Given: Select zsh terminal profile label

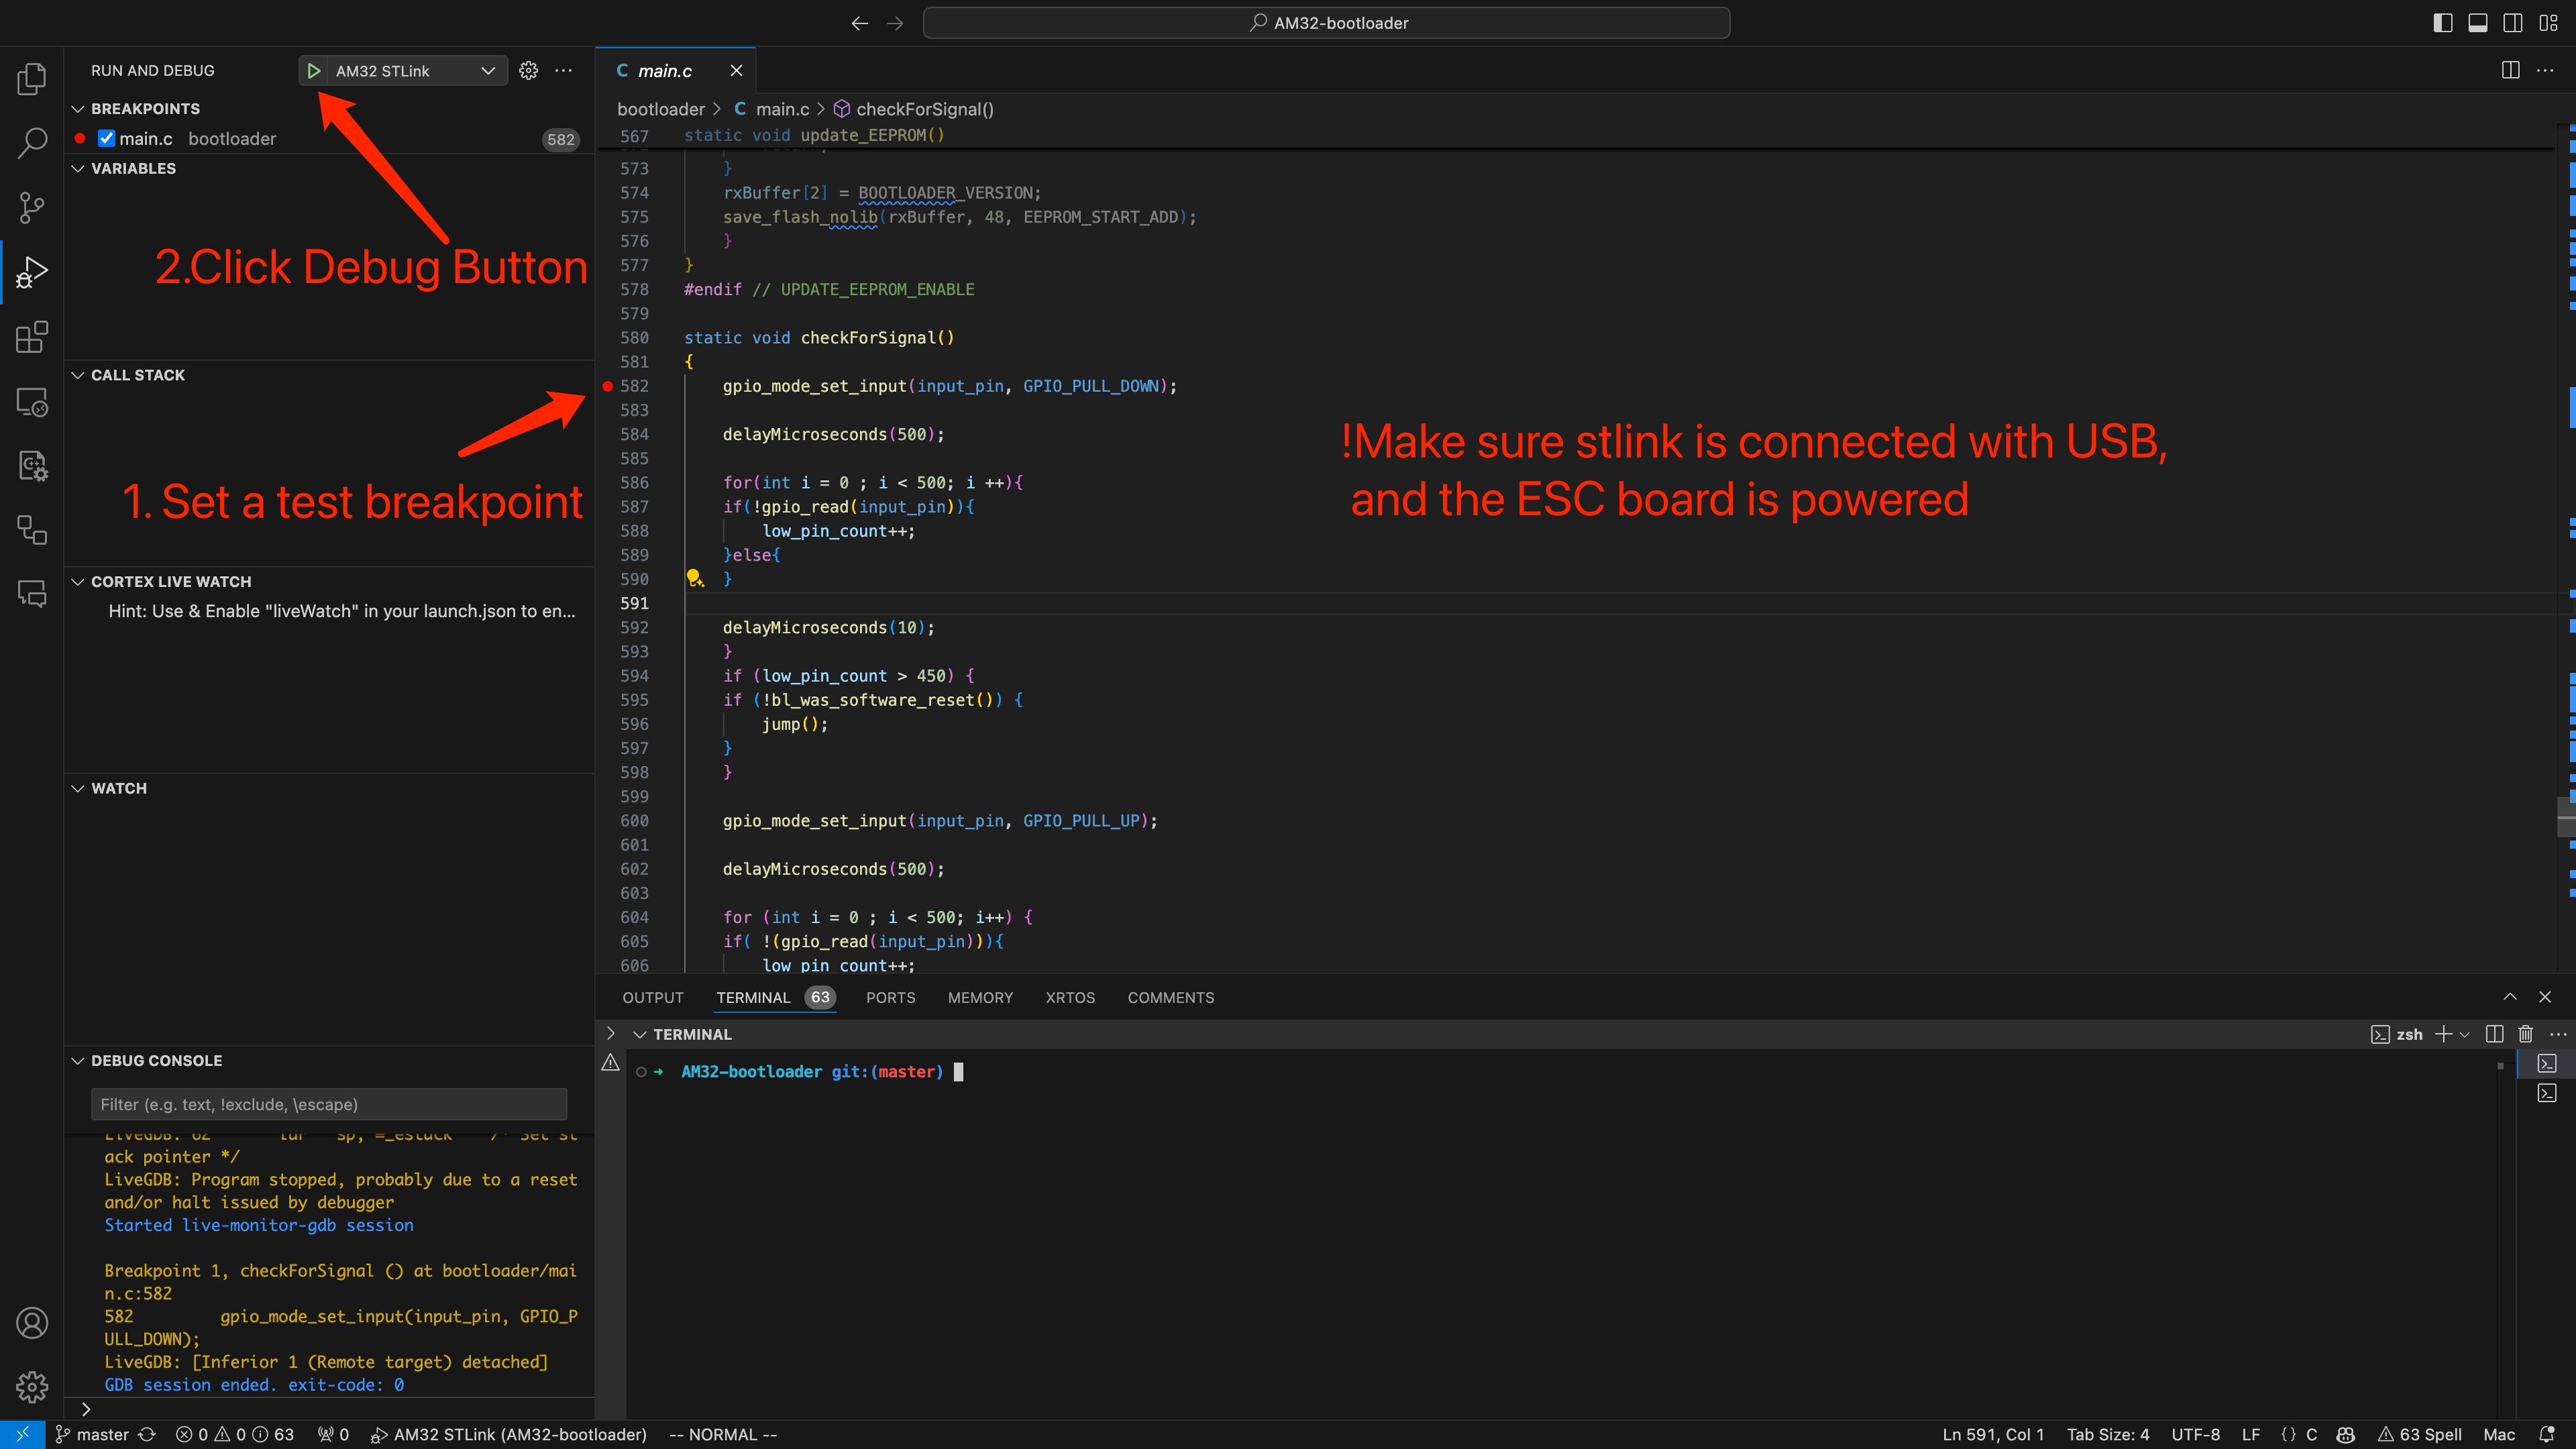Looking at the screenshot, I should (x=2397, y=1034).
